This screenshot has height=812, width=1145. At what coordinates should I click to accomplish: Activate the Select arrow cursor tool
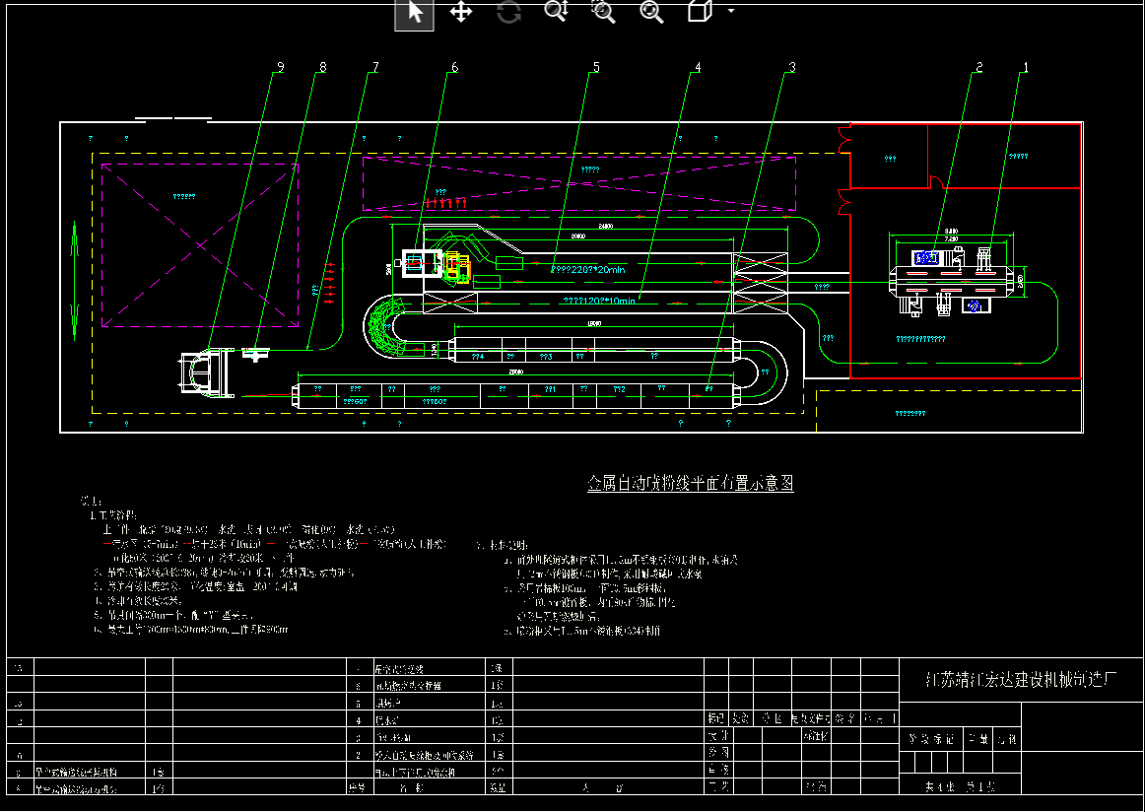click(x=415, y=13)
